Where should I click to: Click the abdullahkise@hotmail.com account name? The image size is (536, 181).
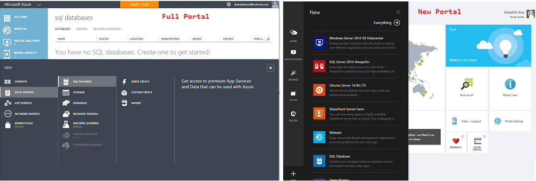pos(251,5)
